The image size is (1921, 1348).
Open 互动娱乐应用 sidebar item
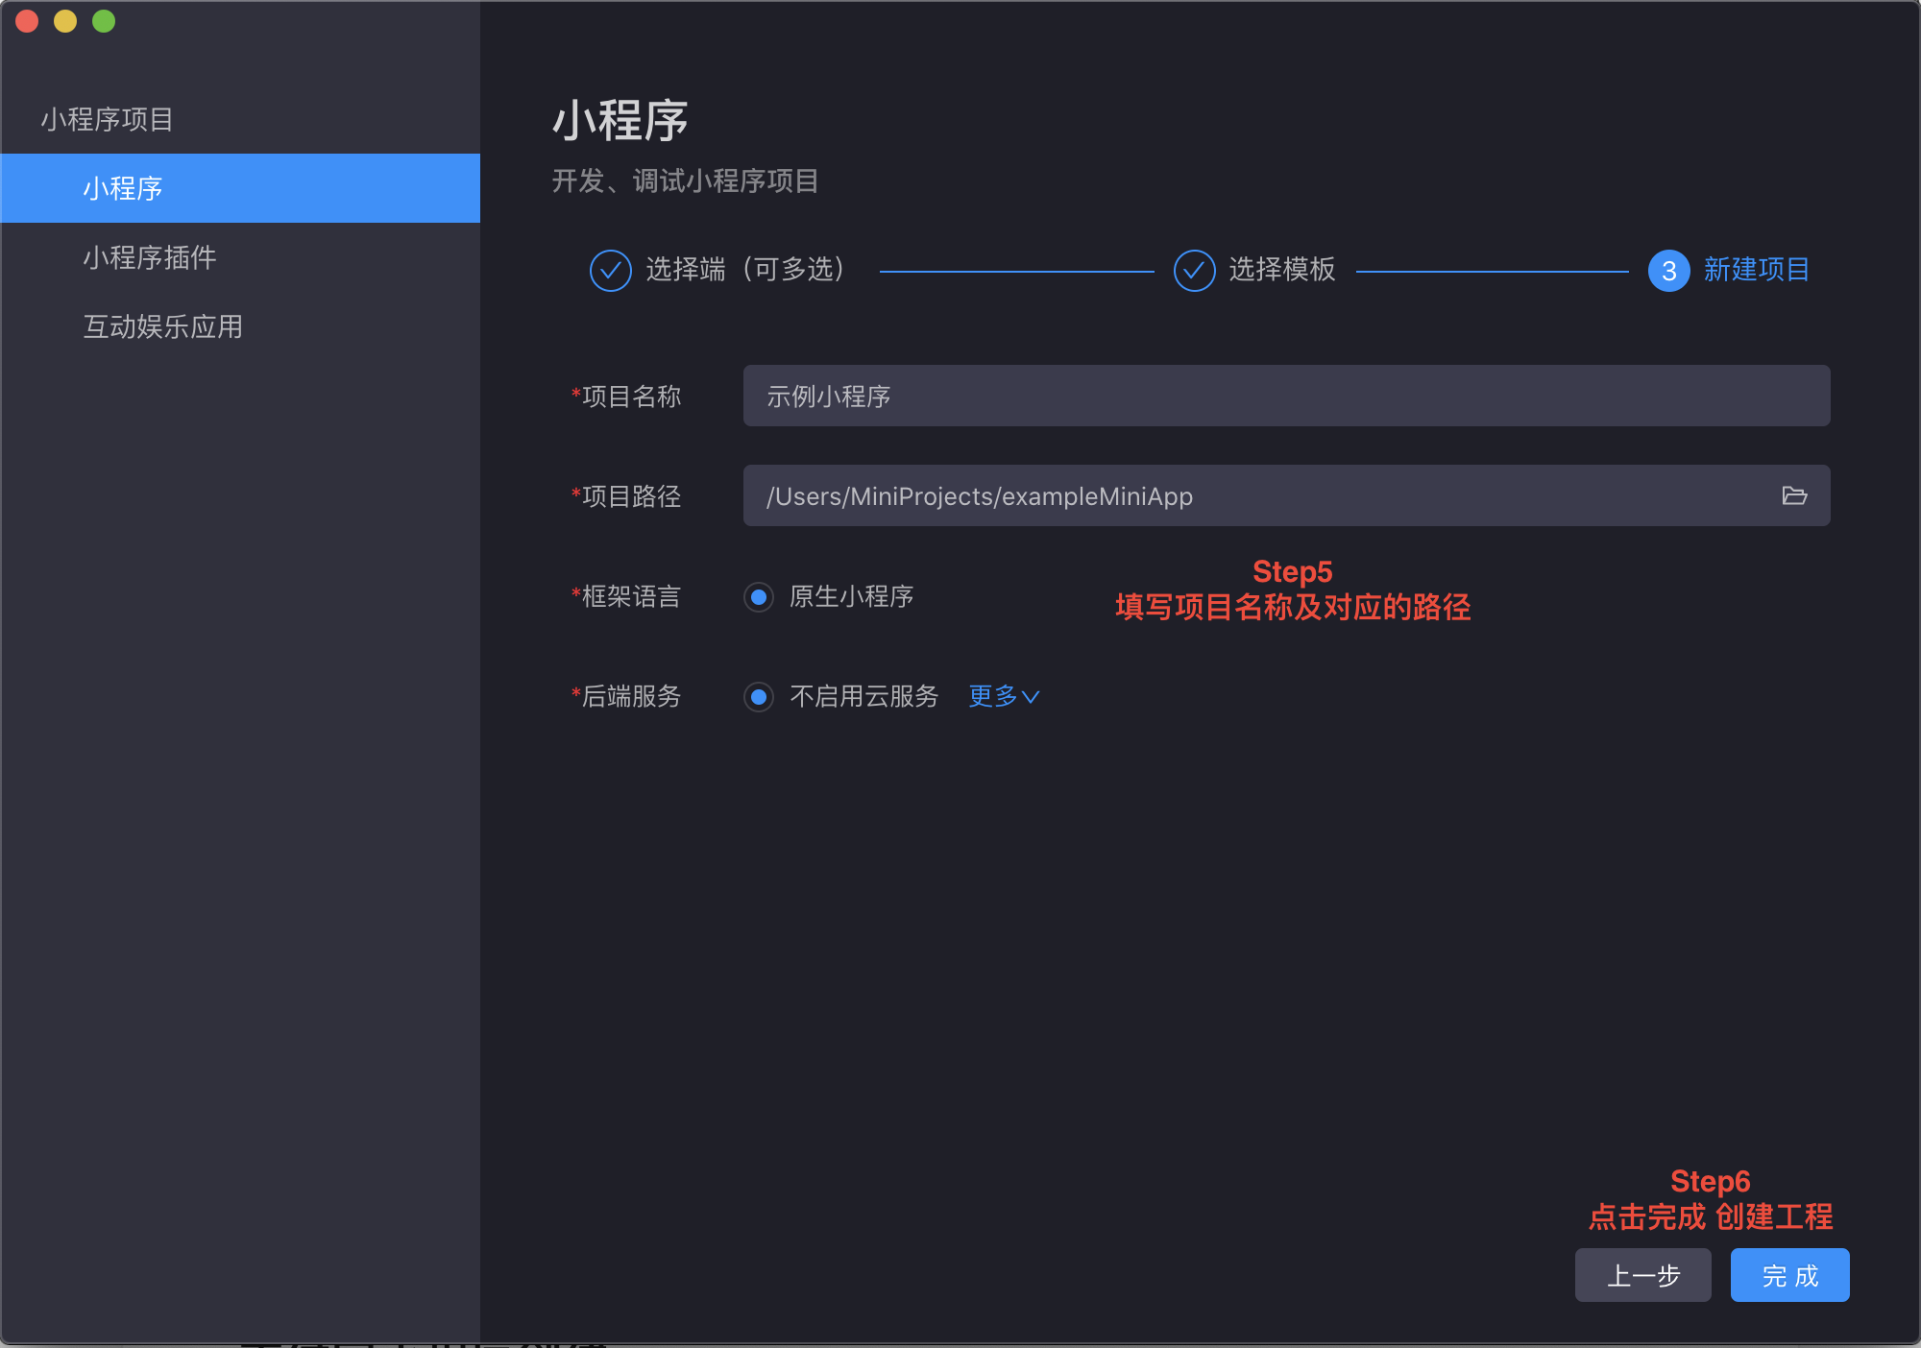coord(163,326)
